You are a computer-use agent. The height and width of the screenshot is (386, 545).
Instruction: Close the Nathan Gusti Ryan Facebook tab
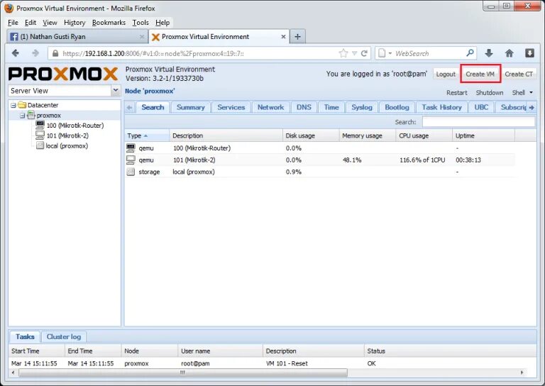click(142, 36)
